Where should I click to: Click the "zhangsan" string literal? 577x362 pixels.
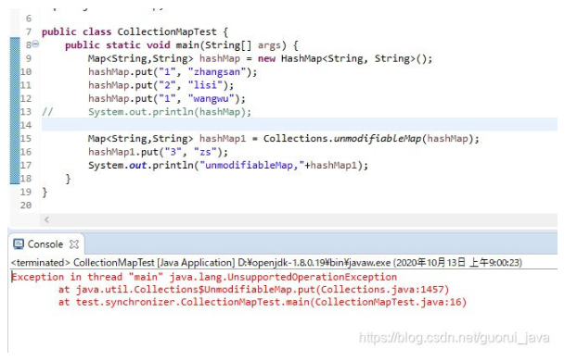[x=216, y=72]
